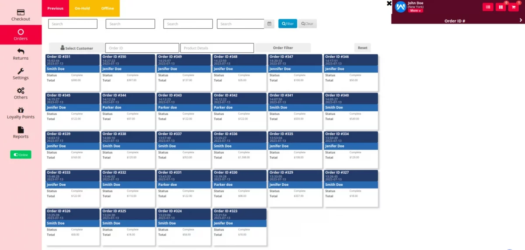The width and height of the screenshot is (525, 250).
Task: Select order card Order ID #345
Action: click(x=73, y=111)
